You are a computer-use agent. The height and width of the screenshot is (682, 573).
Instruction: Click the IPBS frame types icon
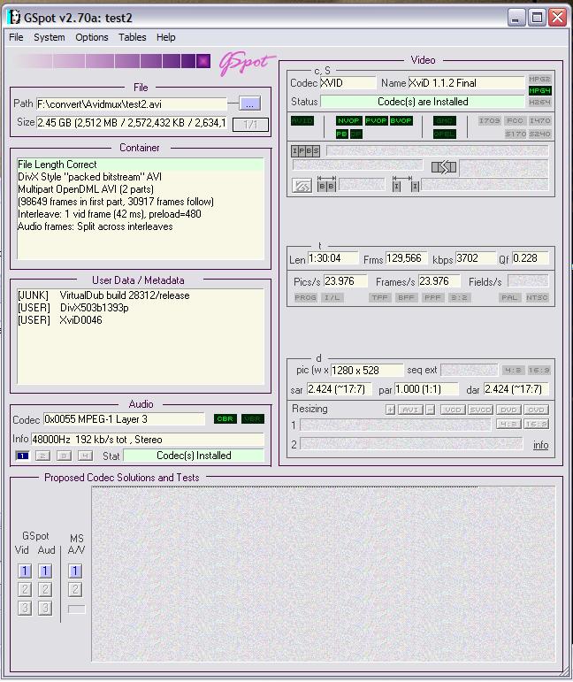305,151
